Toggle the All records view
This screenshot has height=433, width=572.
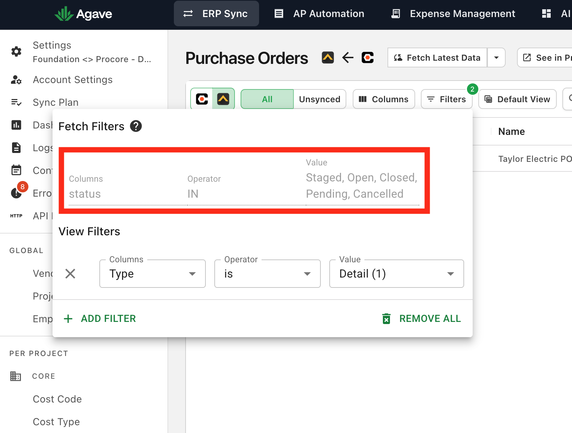[267, 99]
